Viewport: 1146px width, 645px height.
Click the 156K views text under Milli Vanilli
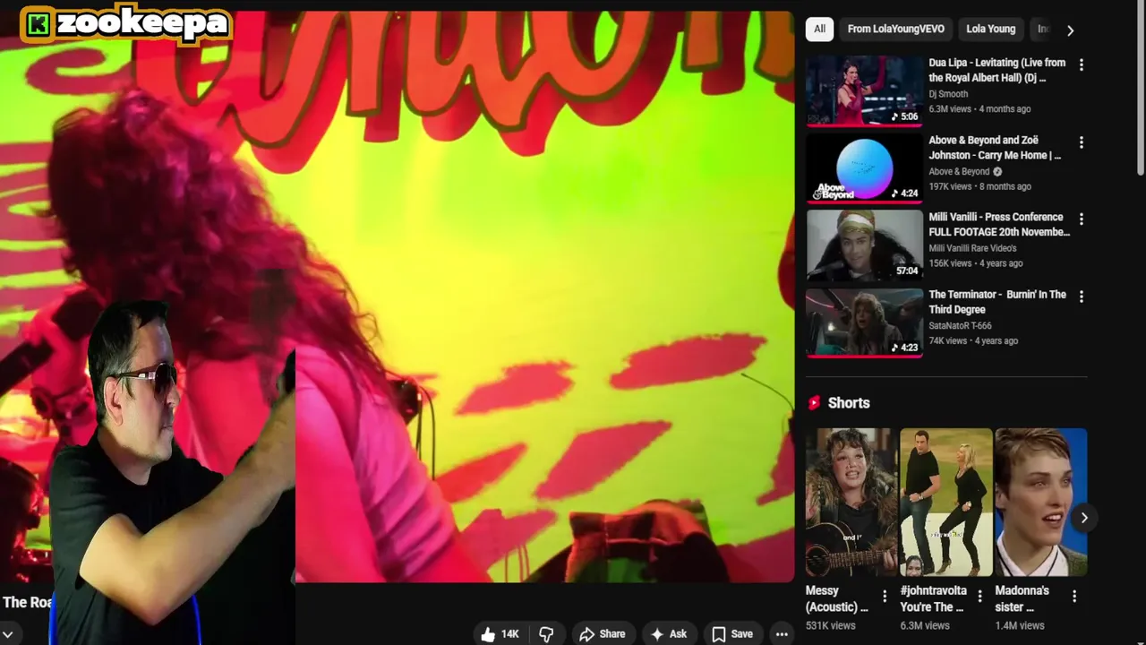pyautogui.click(x=950, y=263)
